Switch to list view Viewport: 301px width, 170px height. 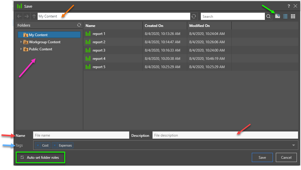(285, 17)
